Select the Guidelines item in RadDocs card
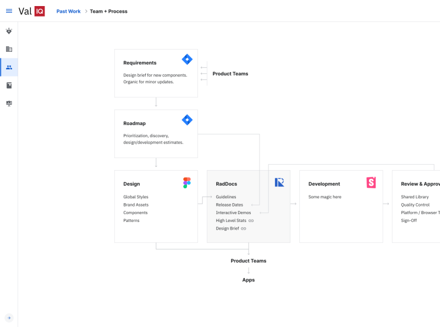The height and width of the screenshot is (327, 440). (226, 197)
